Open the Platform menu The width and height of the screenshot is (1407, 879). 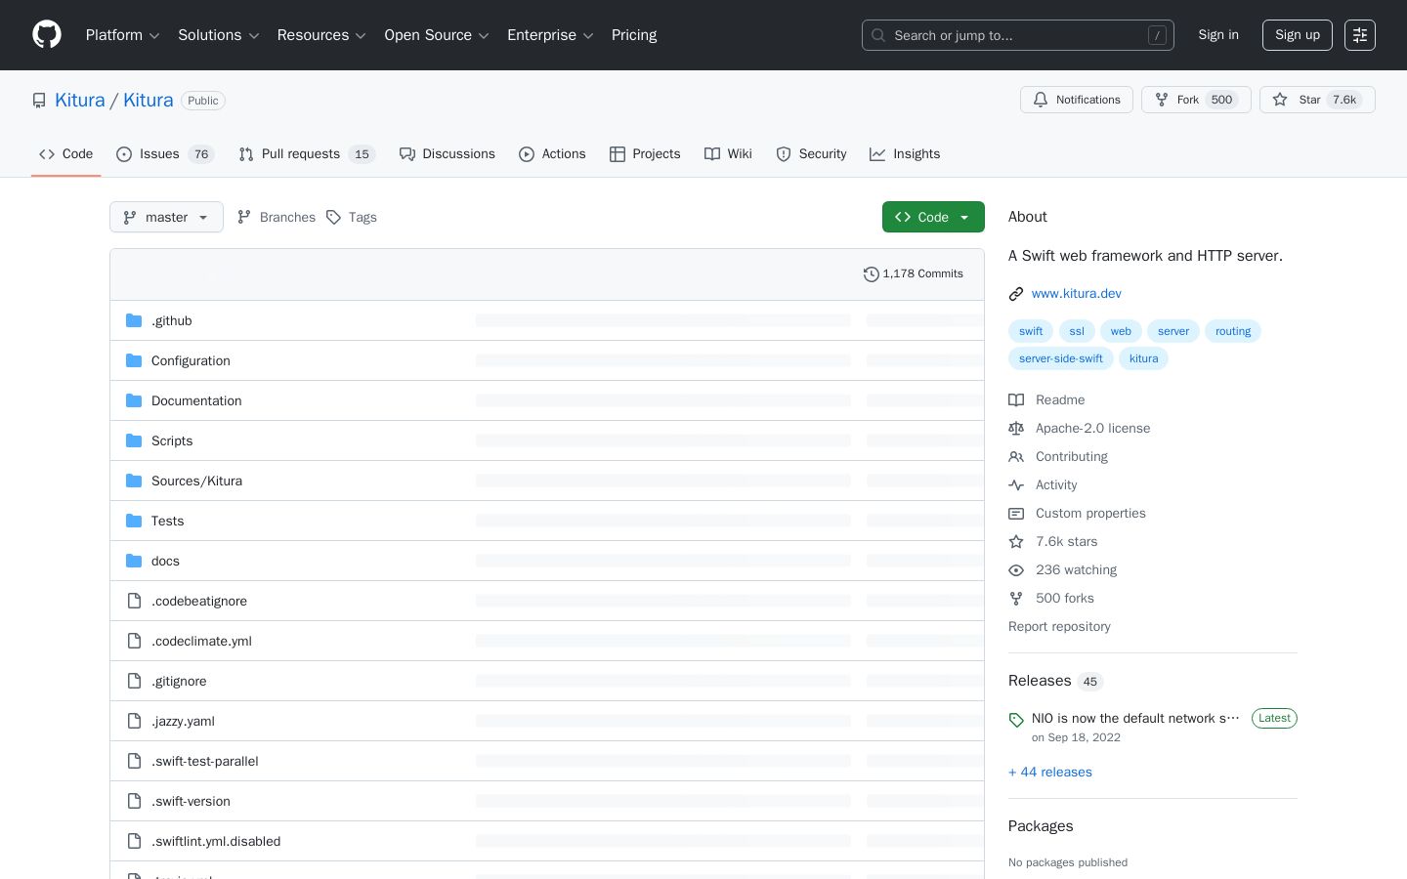[x=122, y=35]
